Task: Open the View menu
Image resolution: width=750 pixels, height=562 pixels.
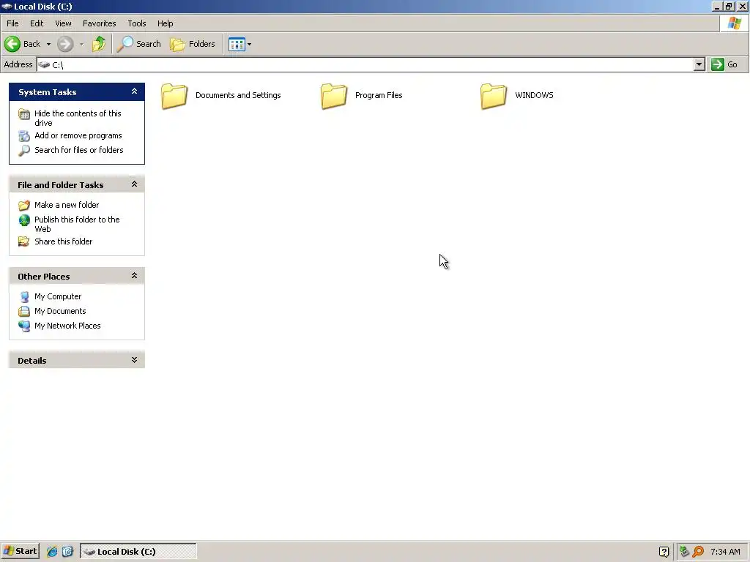Action: 63,23
